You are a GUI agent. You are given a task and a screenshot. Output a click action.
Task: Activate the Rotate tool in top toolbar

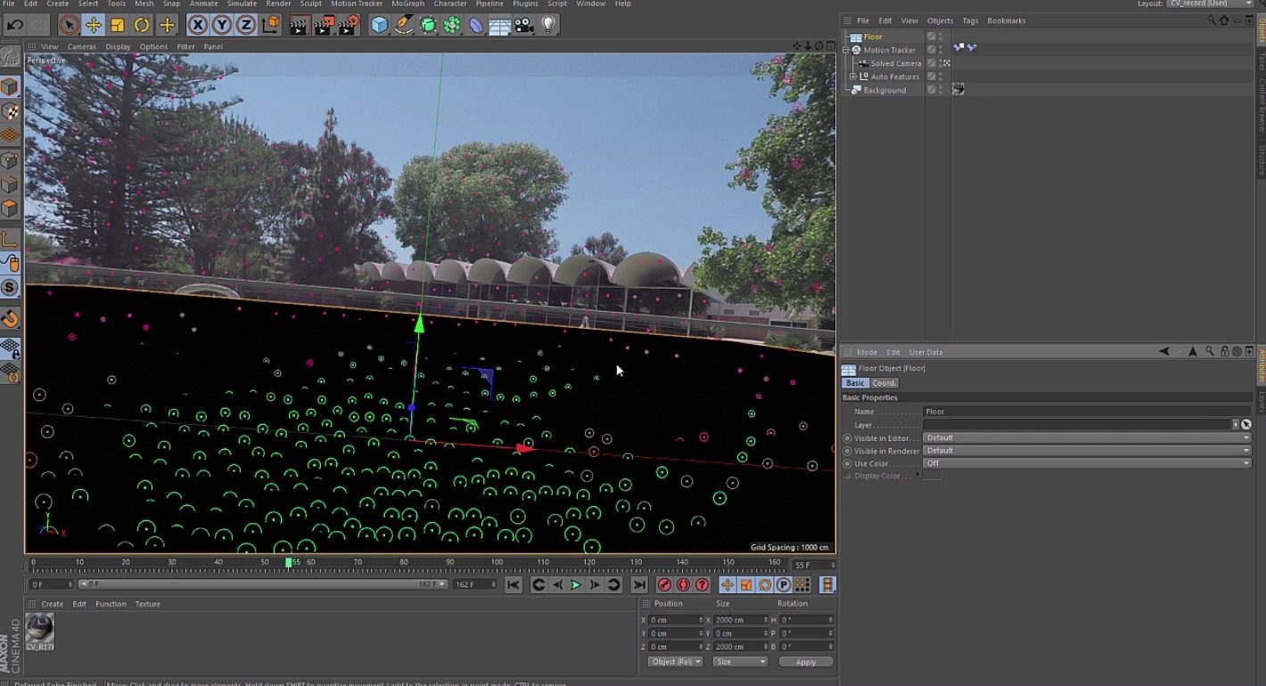[x=142, y=25]
